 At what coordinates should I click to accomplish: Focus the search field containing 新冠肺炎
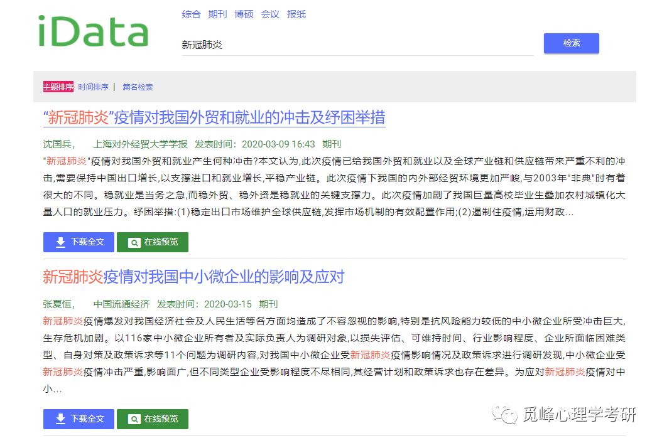point(357,45)
